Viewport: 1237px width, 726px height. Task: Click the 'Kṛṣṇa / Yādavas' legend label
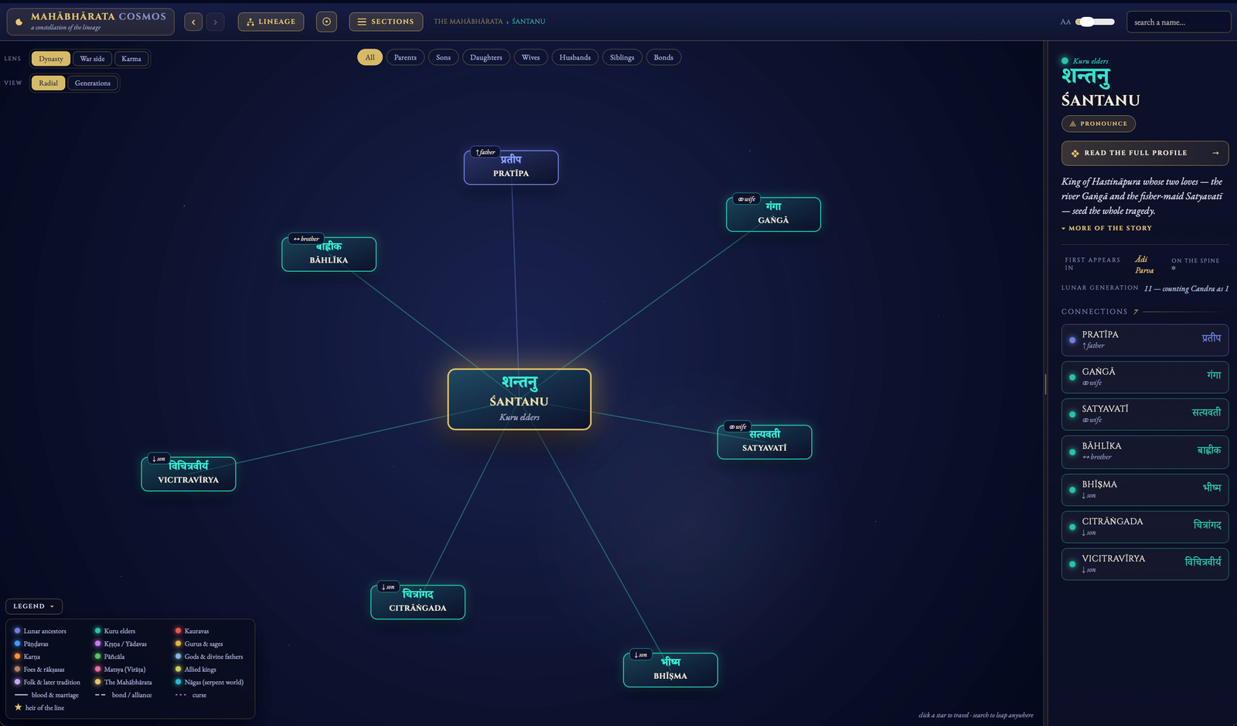[x=125, y=644]
